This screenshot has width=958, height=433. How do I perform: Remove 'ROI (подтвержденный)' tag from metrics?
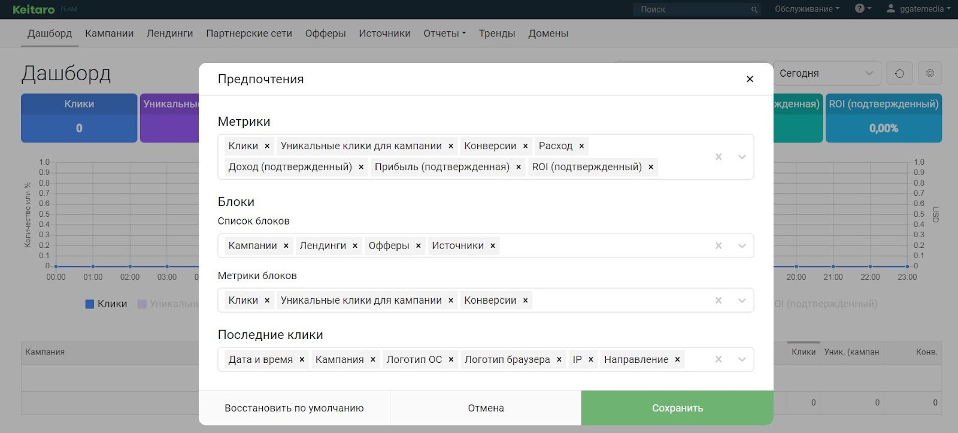(651, 167)
